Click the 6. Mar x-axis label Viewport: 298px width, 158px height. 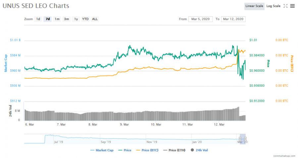(x=30, y=125)
